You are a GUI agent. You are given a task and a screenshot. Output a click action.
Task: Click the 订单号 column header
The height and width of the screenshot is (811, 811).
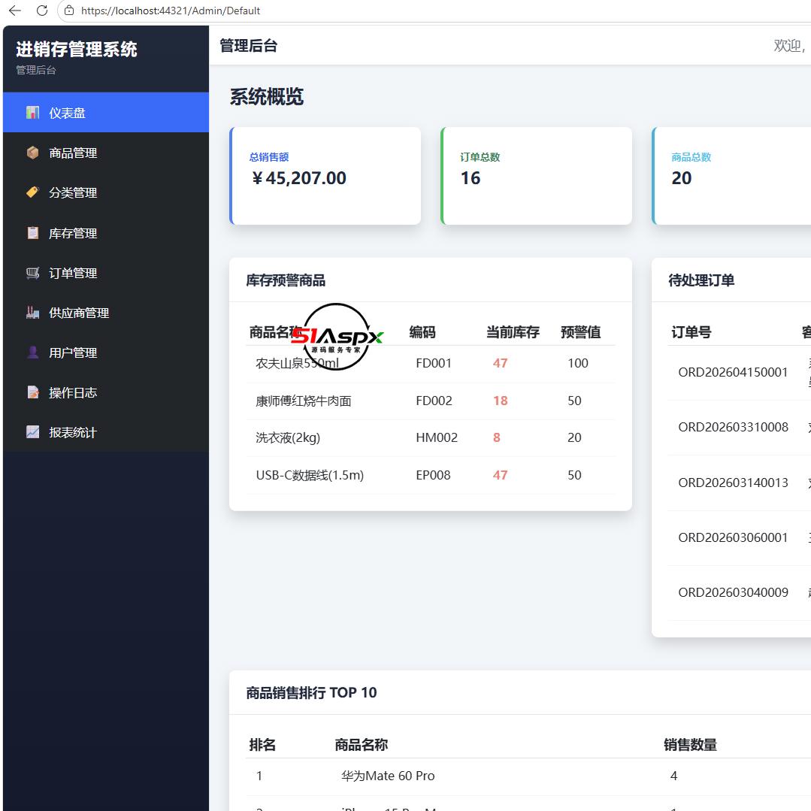pyautogui.click(x=691, y=332)
